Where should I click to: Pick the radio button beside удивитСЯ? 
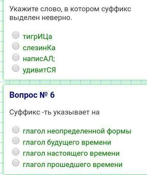click(x=16, y=68)
